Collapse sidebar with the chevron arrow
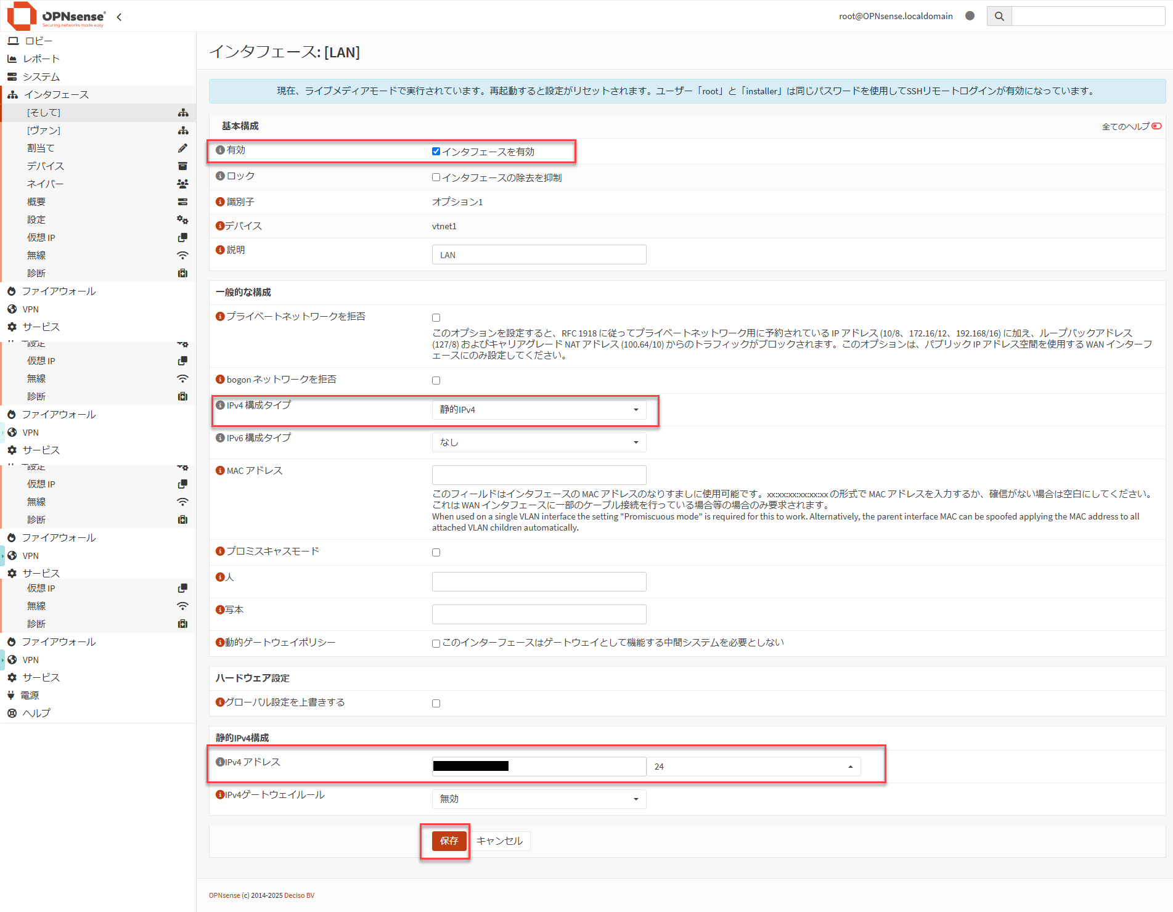This screenshot has height=912, width=1173. click(119, 17)
